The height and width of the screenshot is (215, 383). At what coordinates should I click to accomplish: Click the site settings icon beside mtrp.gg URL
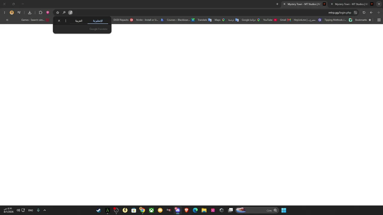pyautogui.click(x=355, y=13)
